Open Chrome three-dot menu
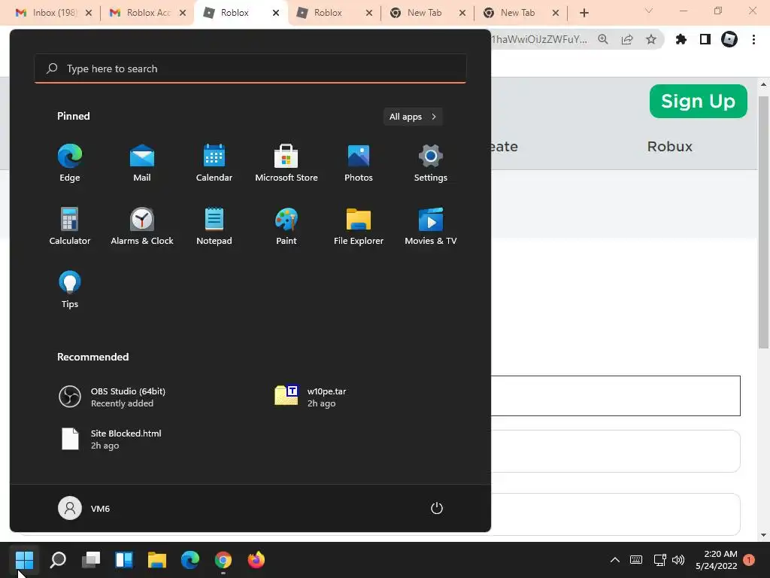This screenshot has height=578, width=770. coord(753,39)
